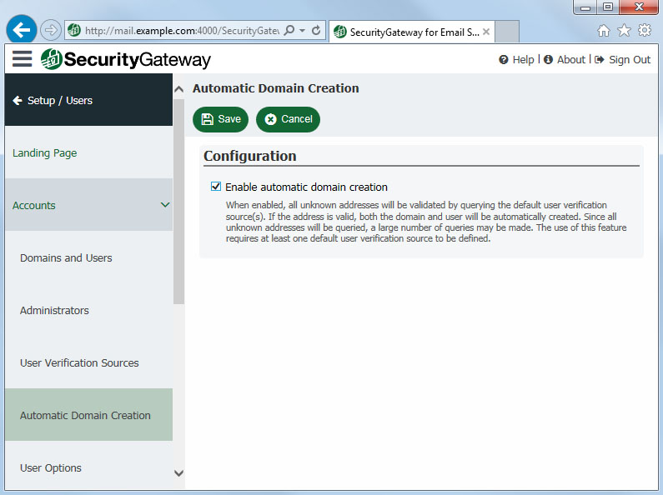Click sidebar scroll down arrow
The width and height of the screenshot is (663, 495).
coord(178,473)
